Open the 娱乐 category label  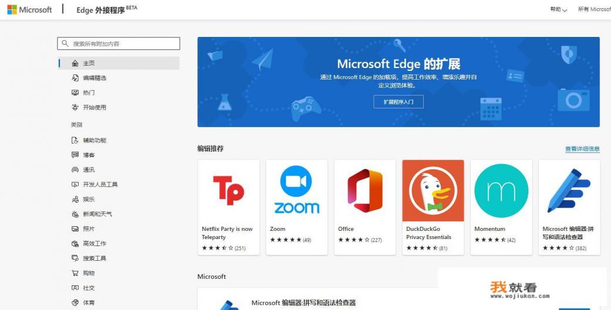click(89, 199)
